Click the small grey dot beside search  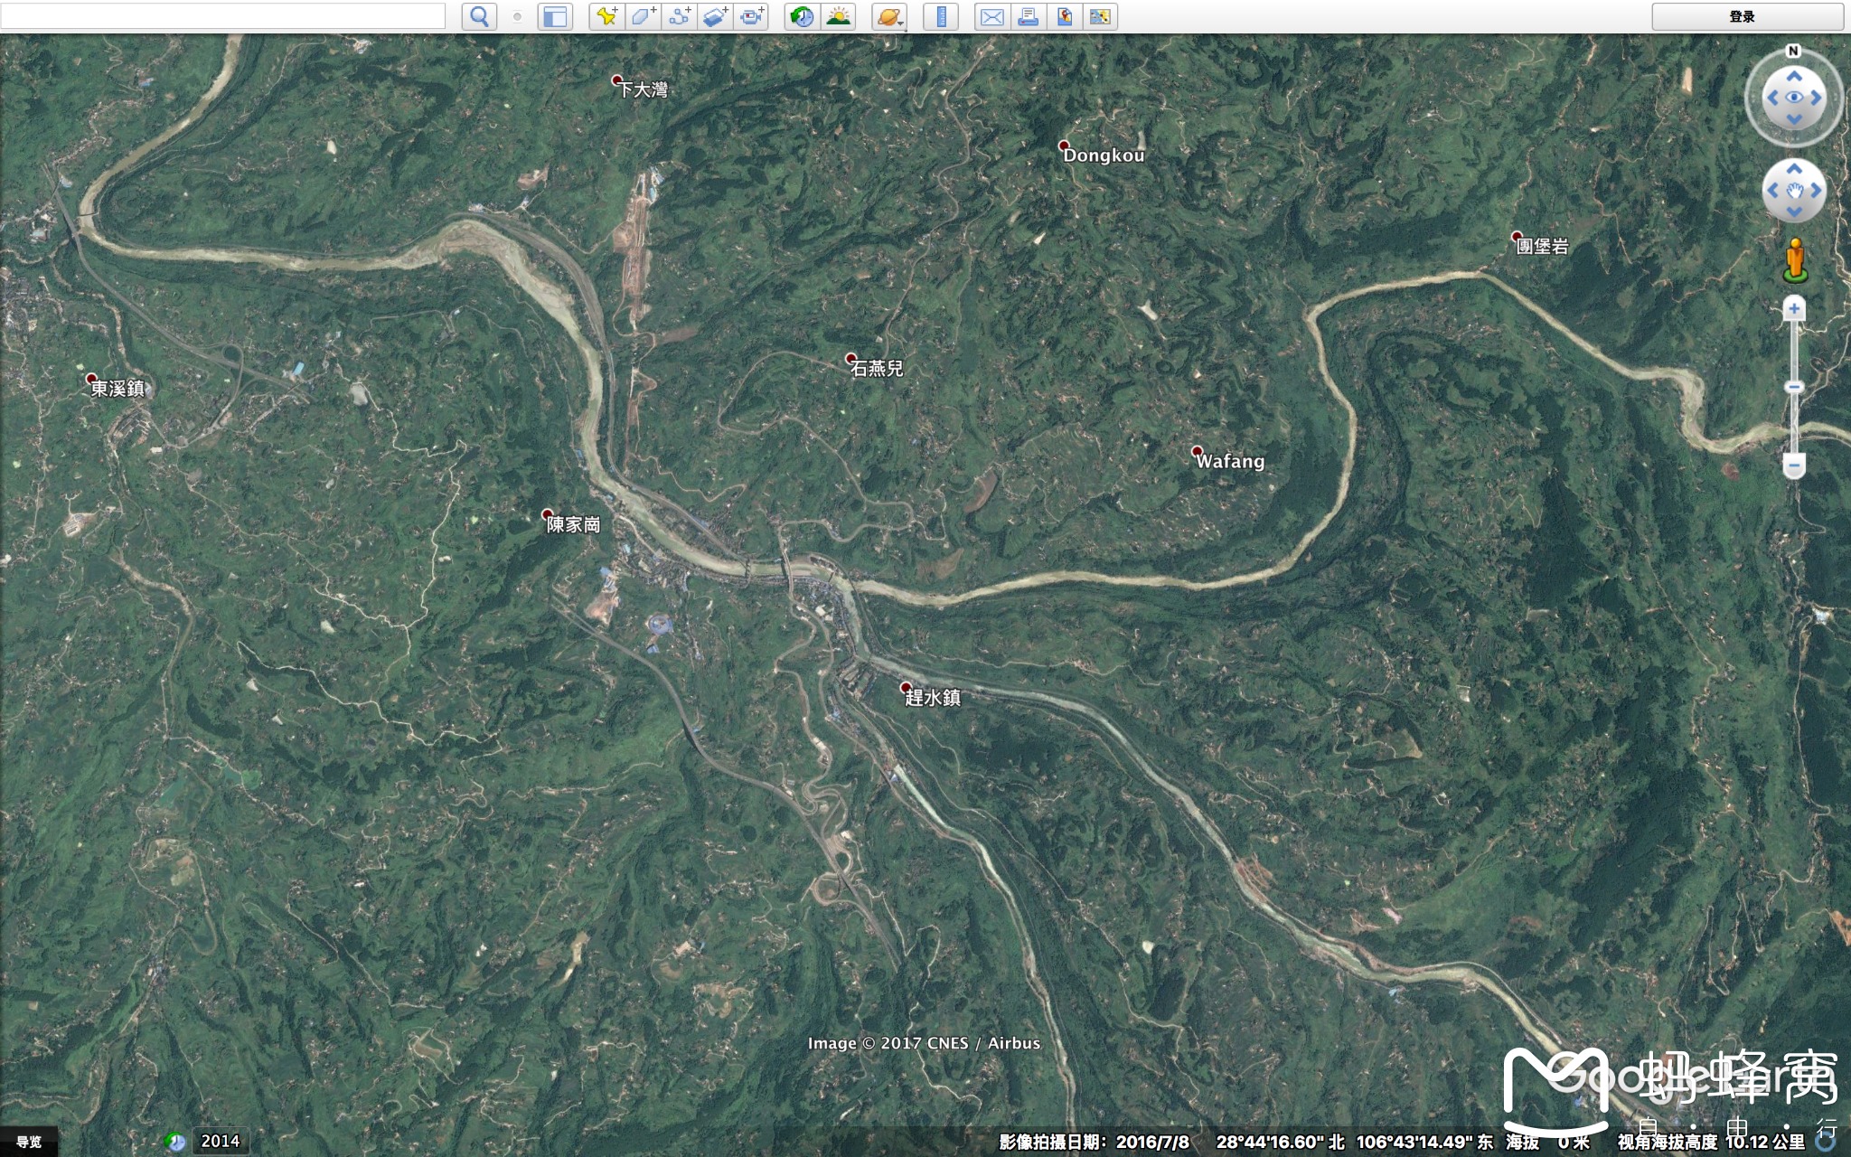coord(517,16)
